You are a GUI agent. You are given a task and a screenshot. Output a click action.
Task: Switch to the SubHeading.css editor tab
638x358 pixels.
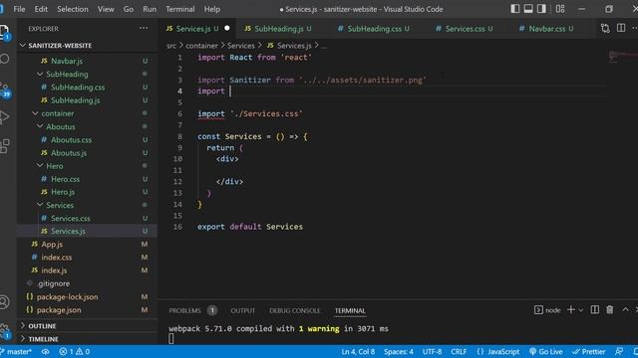374,29
